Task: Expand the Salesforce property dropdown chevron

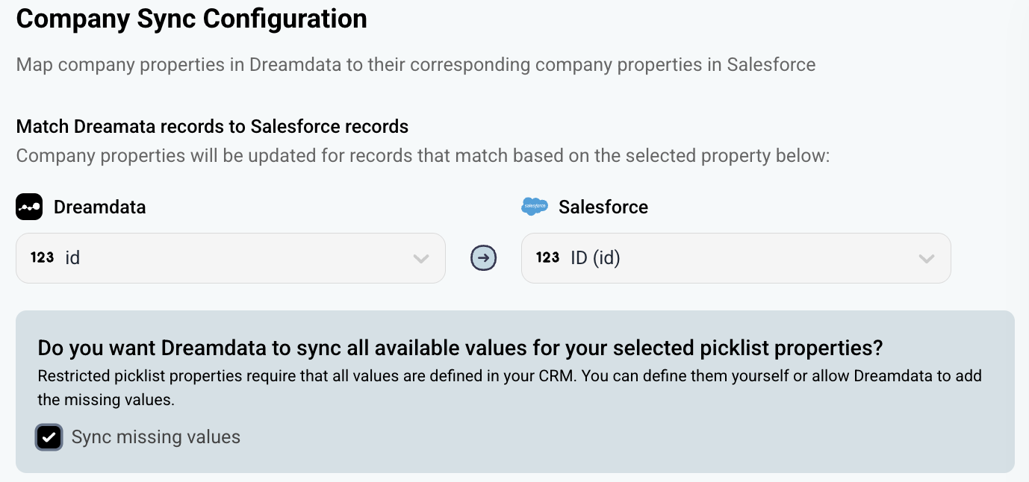Action: coord(927,259)
